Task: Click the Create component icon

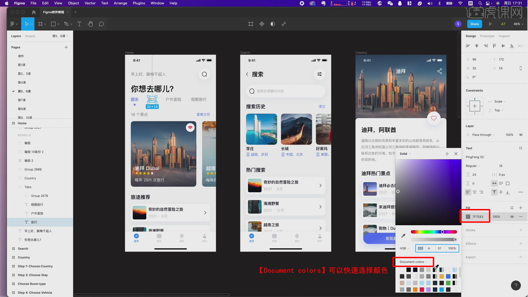Action: [262, 24]
